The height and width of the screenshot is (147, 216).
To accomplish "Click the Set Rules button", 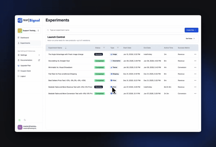I will coord(190,39).
